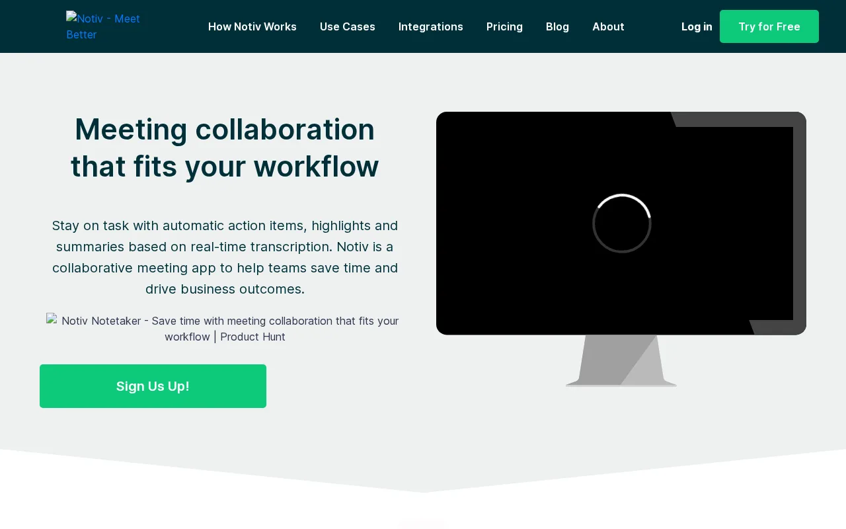Screen dimensions: 846x529
Task: Open the Use Cases menu item
Action: pyautogui.click(x=348, y=26)
